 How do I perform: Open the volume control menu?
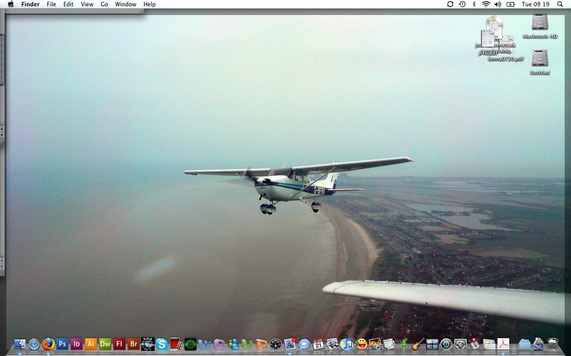pos(497,4)
